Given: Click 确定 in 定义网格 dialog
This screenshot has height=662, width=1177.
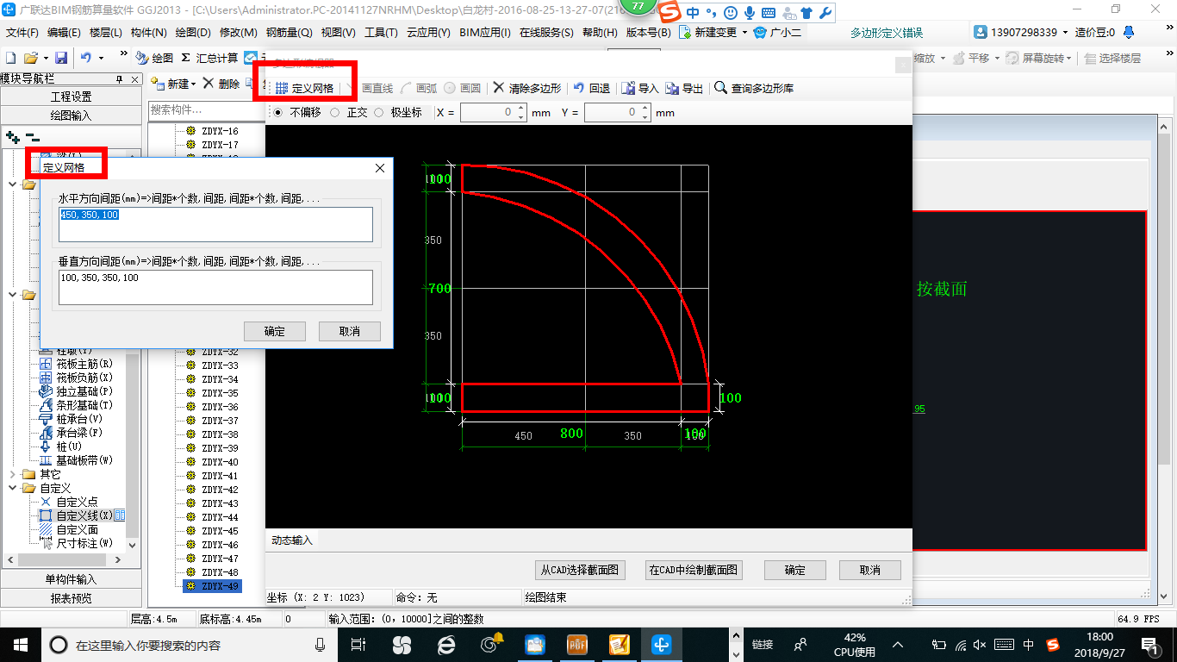Looking at the screenshot, I should point(275,331).
